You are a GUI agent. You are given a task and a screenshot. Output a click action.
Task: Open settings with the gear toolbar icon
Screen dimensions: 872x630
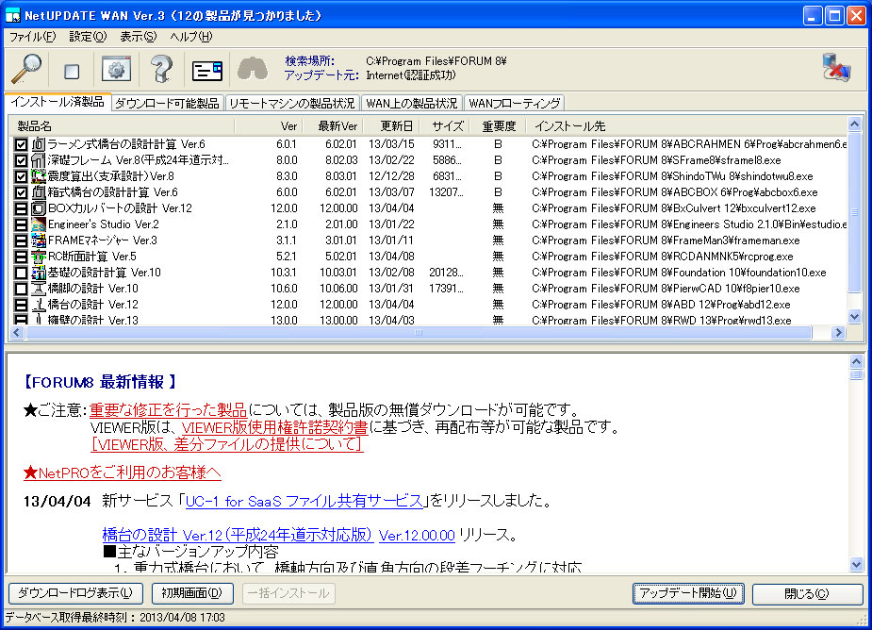116,69
